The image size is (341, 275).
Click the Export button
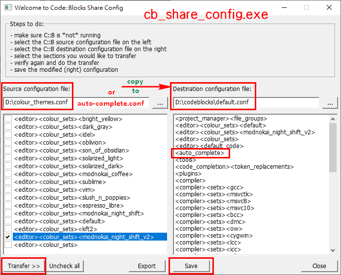tap(147, 266)
